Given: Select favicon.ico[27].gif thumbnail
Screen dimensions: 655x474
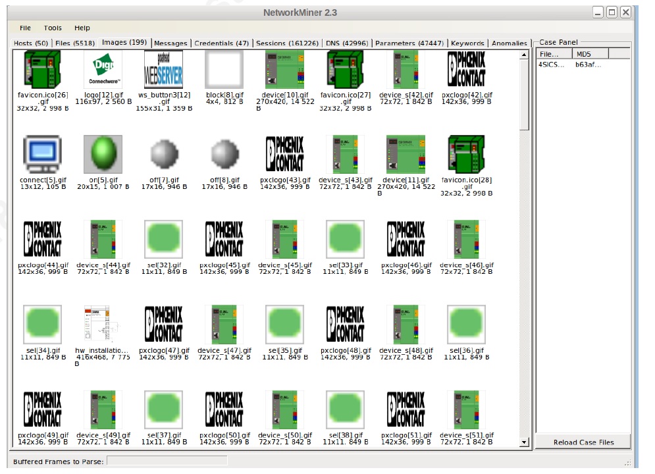Looking at the screenshot, I should [346, 69].
